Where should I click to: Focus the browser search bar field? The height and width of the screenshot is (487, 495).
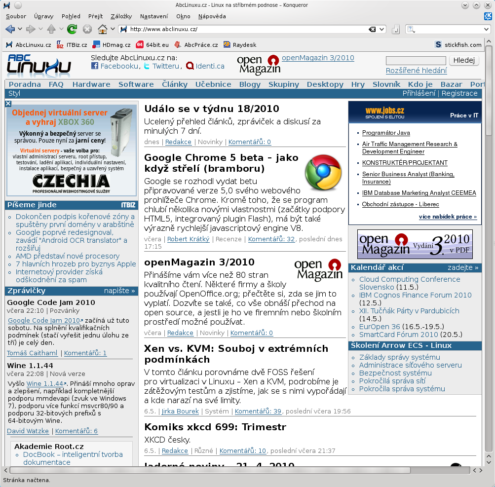click(x=449, y=29)
